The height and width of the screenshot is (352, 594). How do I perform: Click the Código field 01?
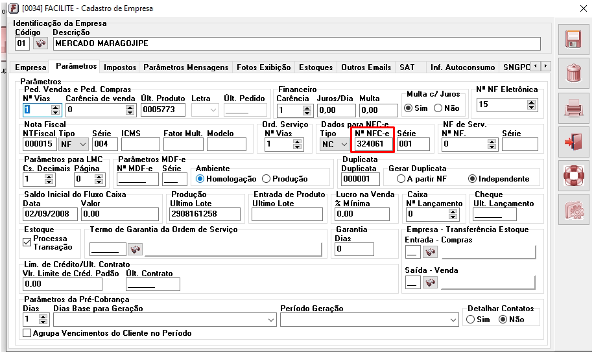(x=22, y=43)
